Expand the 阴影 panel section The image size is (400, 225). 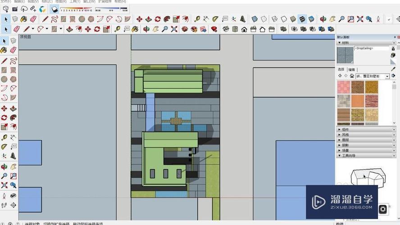pyautogui.click(x=345, y=145)
